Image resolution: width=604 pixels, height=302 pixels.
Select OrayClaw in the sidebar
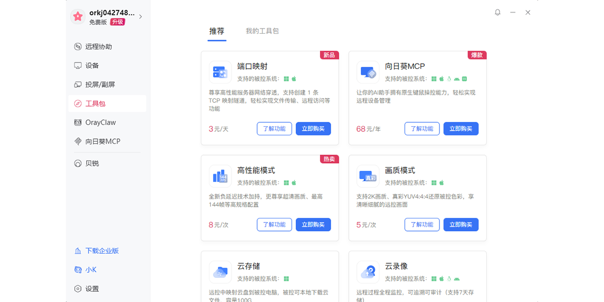coord(107,122)
